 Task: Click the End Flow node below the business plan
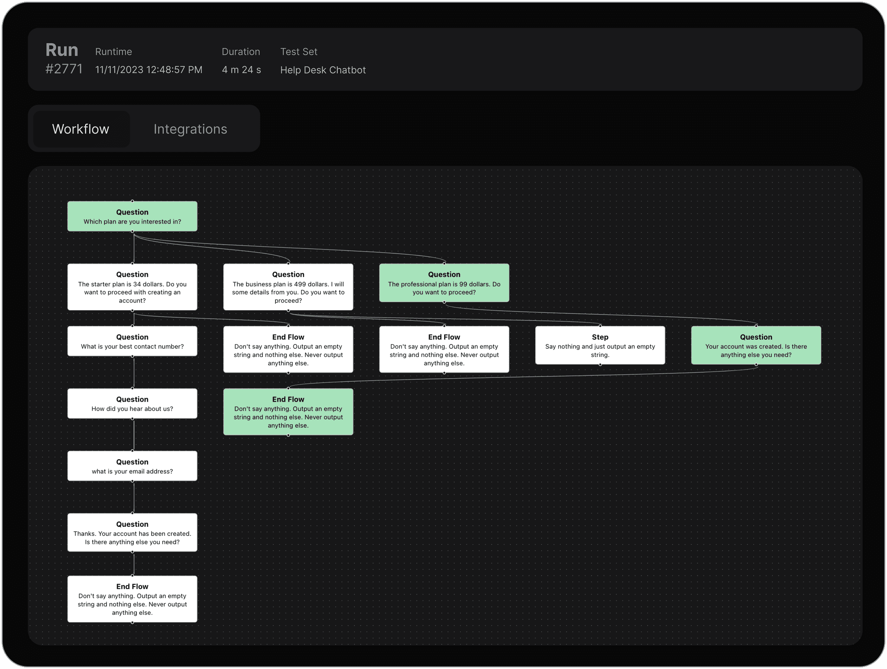pos(288,349)
